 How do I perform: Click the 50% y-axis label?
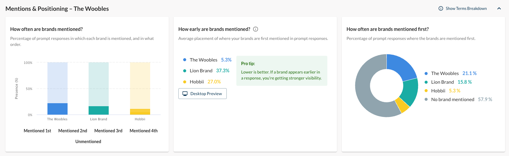(x=29, y=89)
